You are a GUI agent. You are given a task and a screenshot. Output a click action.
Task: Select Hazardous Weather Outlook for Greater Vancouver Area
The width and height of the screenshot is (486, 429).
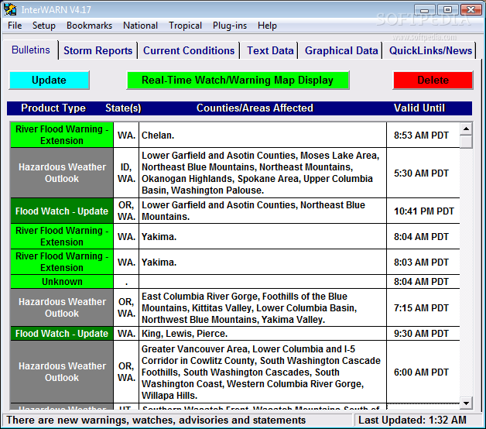[62, 372]
